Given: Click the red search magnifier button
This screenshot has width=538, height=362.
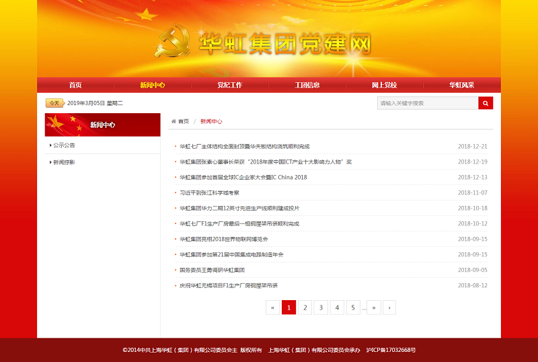Looking at the screenshot, I should coord(486,103).
